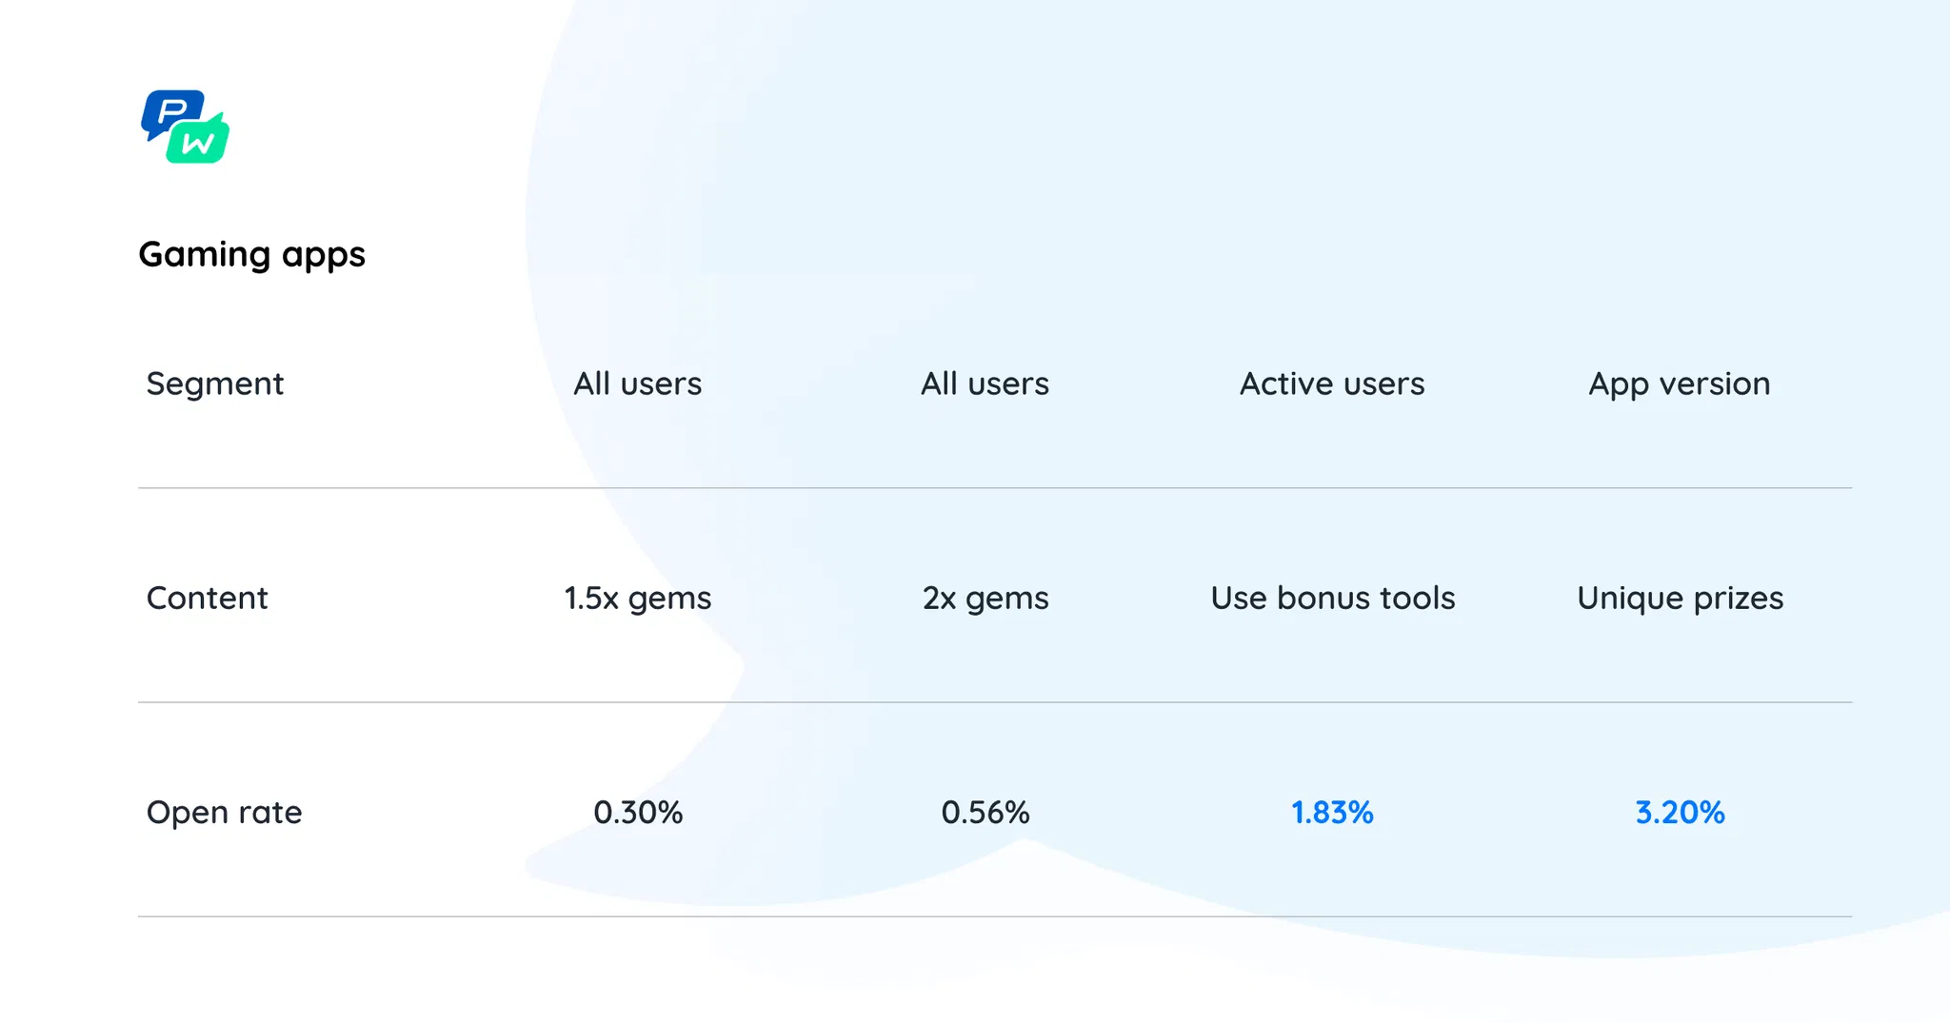Image resolution: width=1950 pixels, height=1023 pixels.
Task: Click the divider line below Segment row
Action: coord(995,488)
